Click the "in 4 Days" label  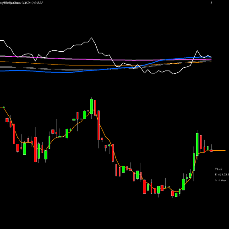(x=220, y=180)
